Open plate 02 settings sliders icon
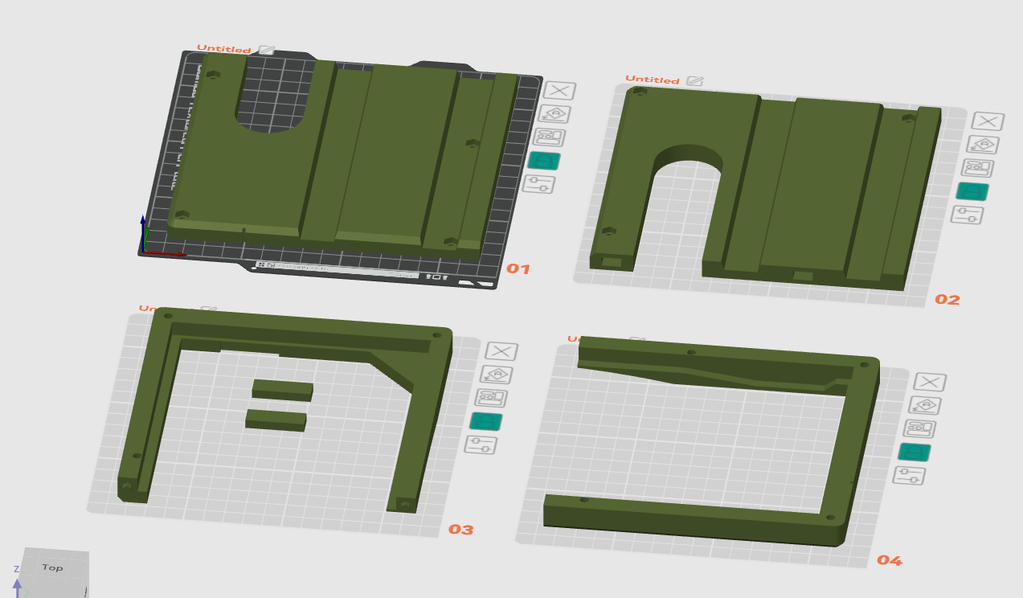 [x=967, y=215]
